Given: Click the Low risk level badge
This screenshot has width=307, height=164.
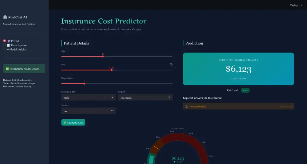Looking at the screenshot, I should (245, 90).
